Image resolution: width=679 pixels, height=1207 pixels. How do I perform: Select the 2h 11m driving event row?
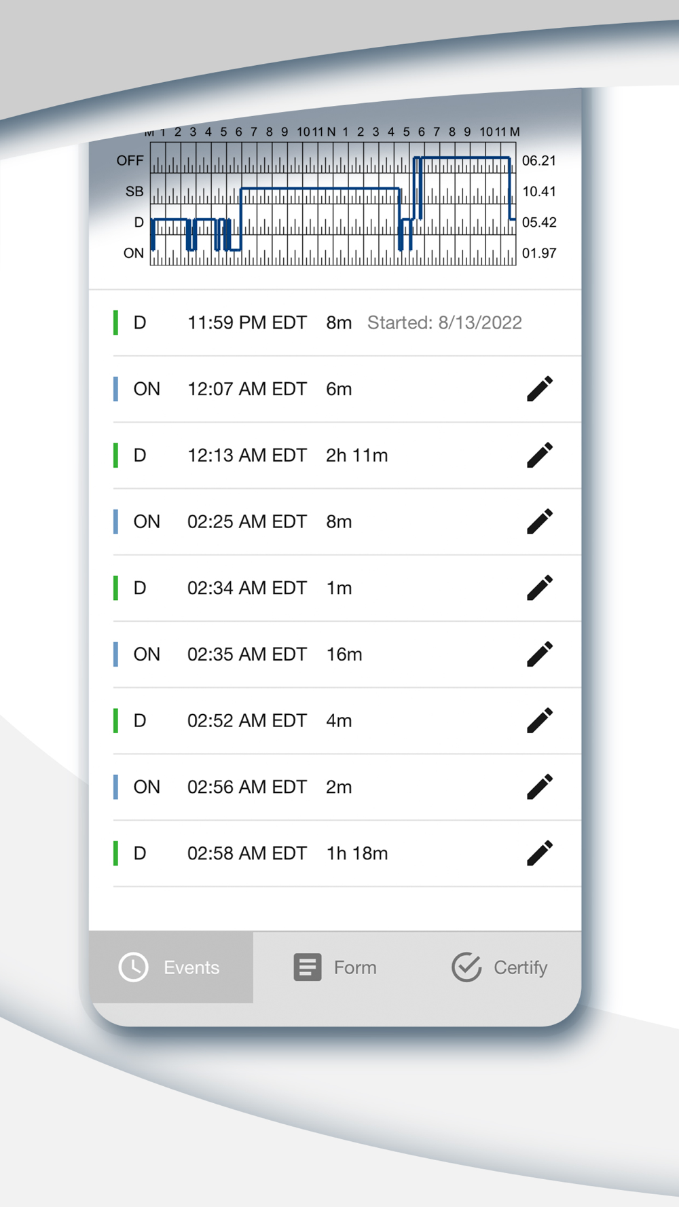pyautogui.click(x=347, y=456)
